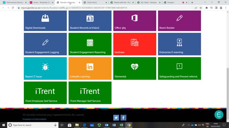Follow the Freedom of Information link

34,119
